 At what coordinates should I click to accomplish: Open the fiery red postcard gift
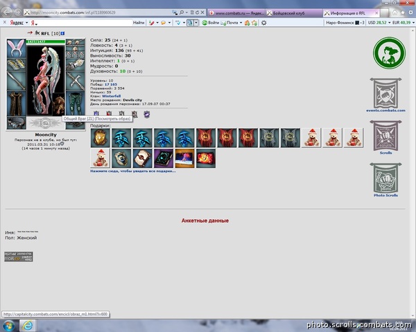click(x=206, y=158)
